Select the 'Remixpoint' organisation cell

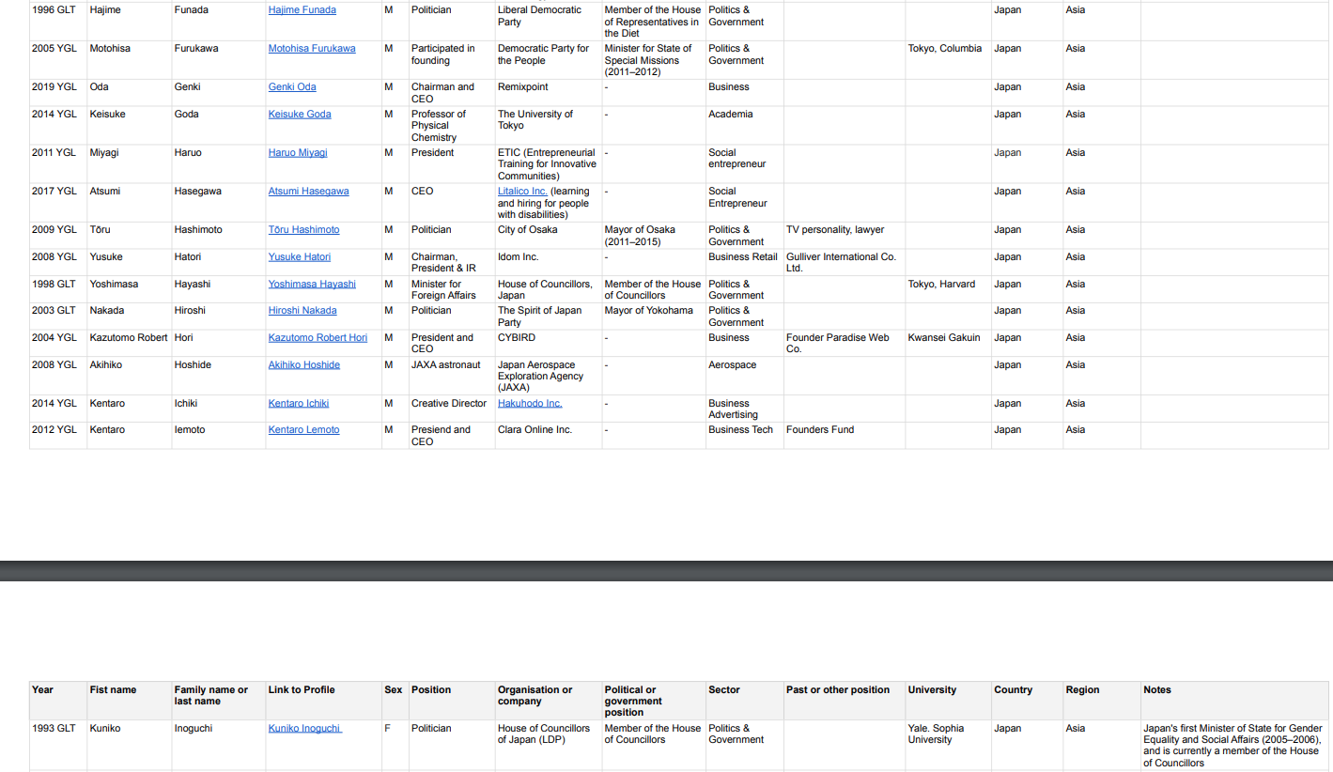pyautogui.click(x=549, y=93)
